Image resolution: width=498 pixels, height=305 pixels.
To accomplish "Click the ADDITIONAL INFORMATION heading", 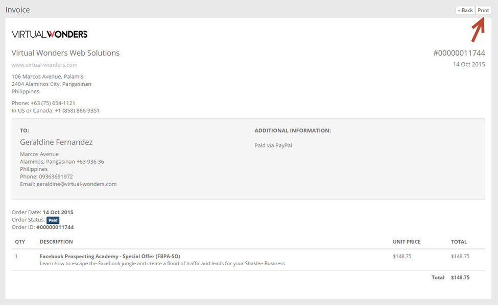I will [293, 131].
